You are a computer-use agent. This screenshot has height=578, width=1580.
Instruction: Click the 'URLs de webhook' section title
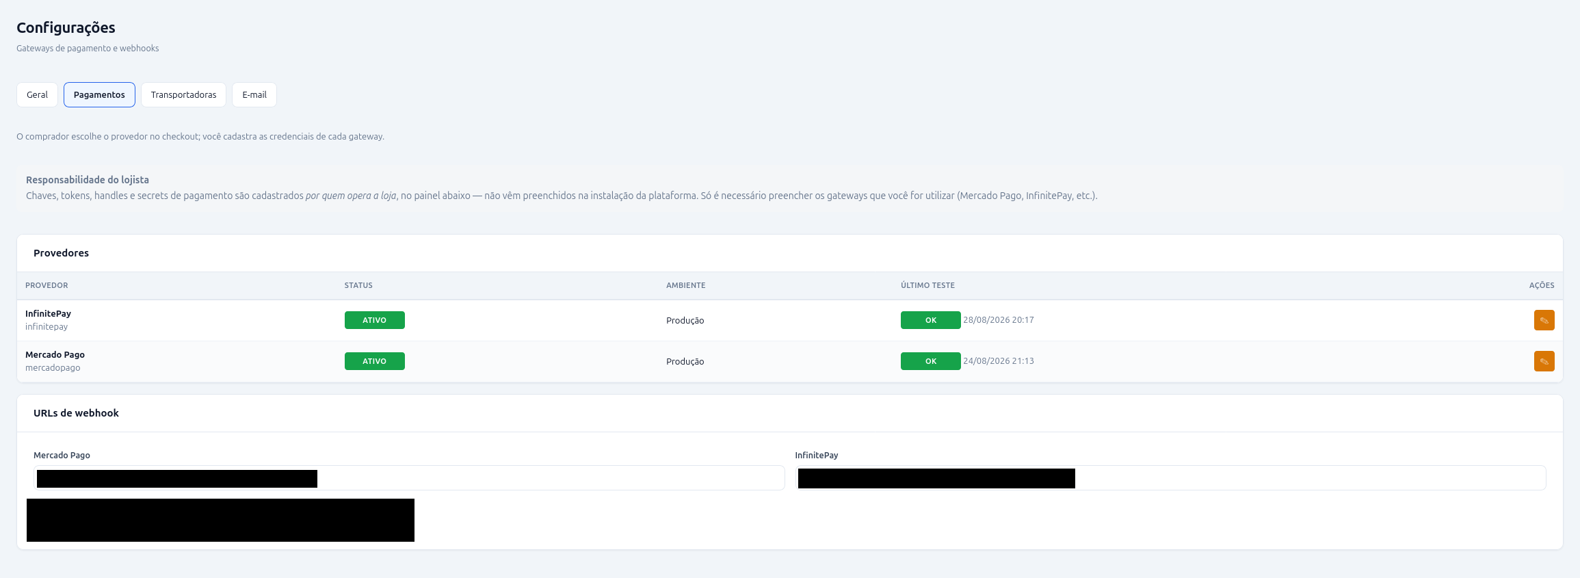point(76,413)
